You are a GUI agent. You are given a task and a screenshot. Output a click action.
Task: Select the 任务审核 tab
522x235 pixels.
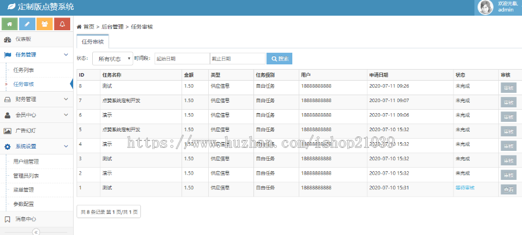93,42
